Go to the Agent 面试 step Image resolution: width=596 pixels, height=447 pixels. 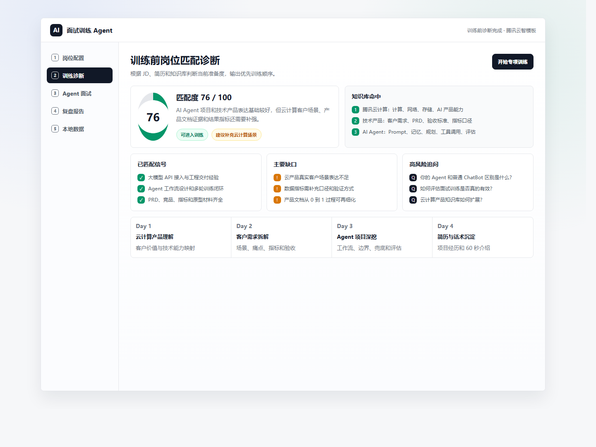coord(79,94)
